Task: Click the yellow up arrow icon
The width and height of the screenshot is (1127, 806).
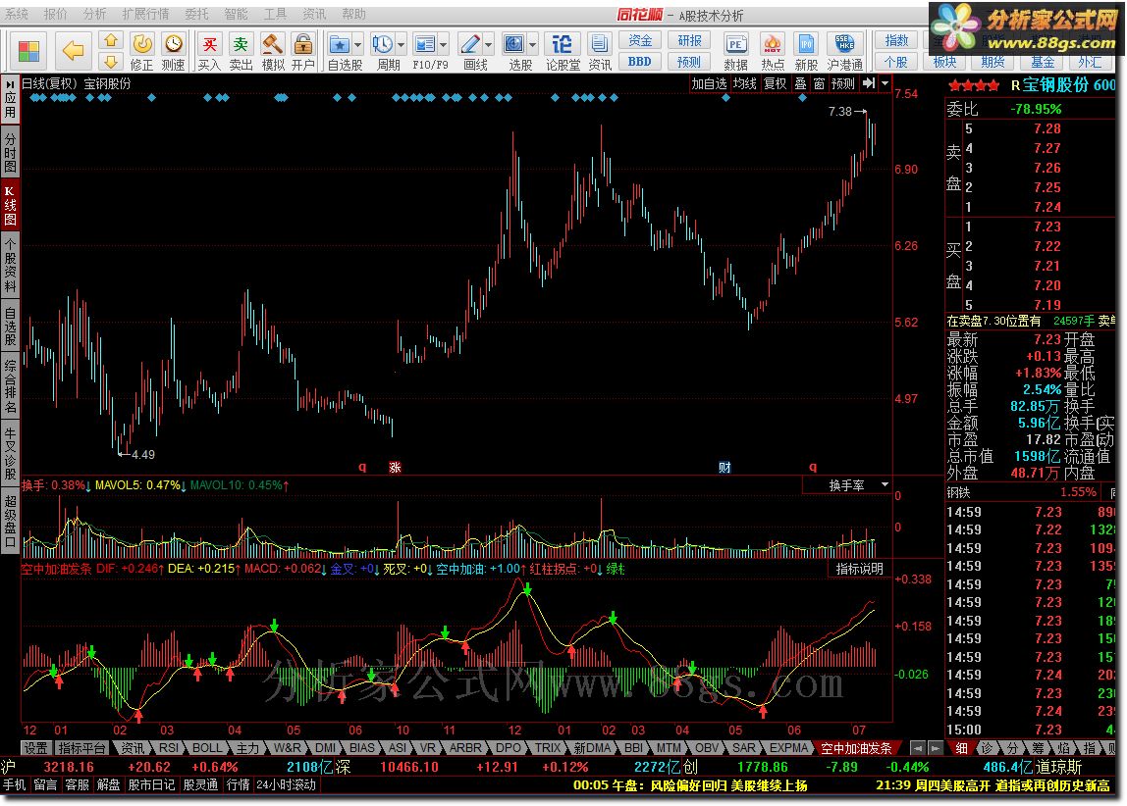Action: (x=111, y=41)
